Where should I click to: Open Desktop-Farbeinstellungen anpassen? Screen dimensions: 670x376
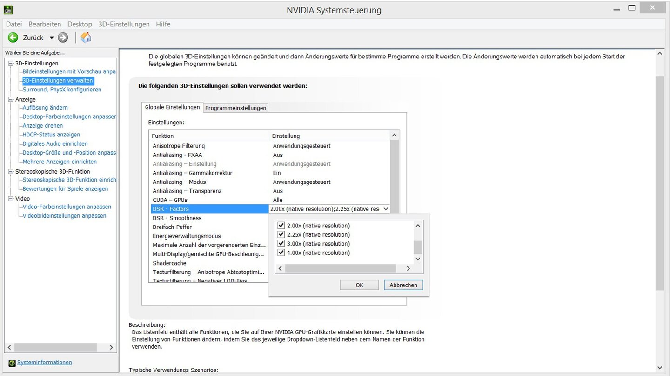pos(69,117)
